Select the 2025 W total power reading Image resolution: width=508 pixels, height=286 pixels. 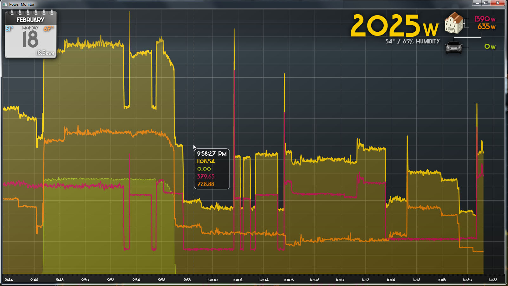point(394,26)
